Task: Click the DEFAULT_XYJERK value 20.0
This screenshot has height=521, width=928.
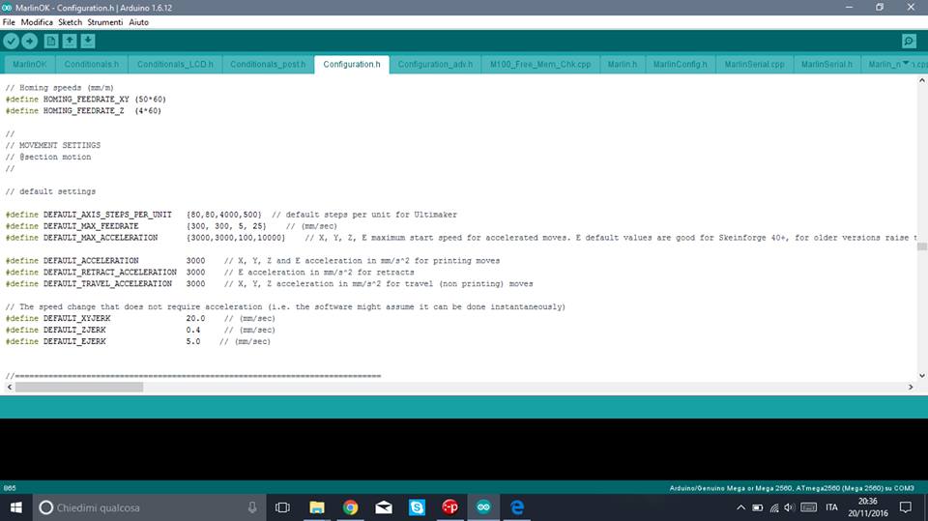Action: [x=195, y=319]
